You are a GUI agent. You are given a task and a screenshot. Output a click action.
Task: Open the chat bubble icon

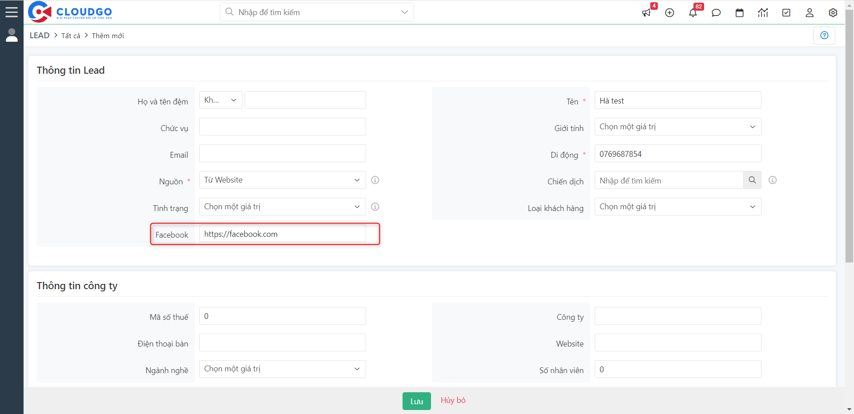[716, 13]
